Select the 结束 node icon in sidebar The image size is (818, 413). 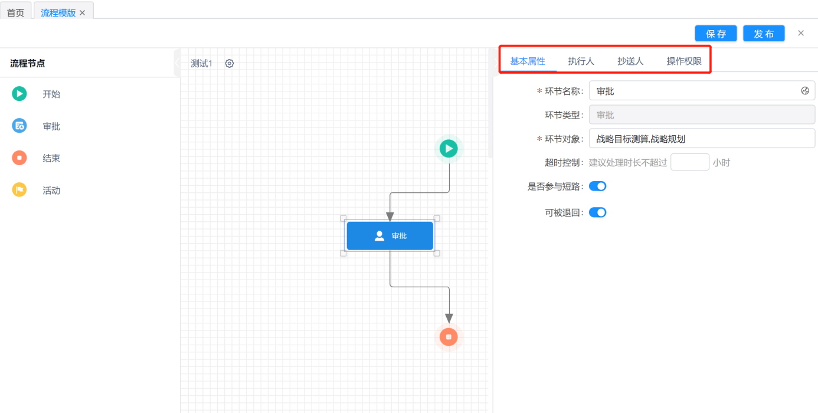(x=19, y=158)
